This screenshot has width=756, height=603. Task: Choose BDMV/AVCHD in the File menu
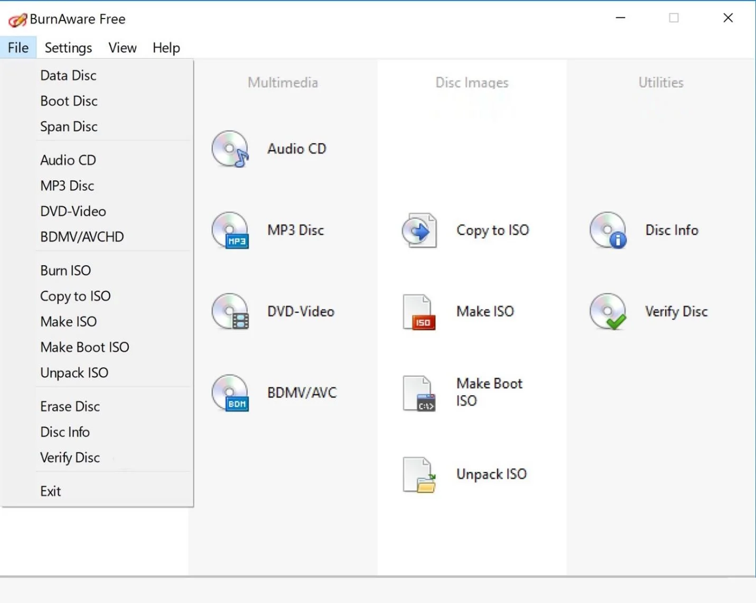pyautogui.click(x=97, y=237)
